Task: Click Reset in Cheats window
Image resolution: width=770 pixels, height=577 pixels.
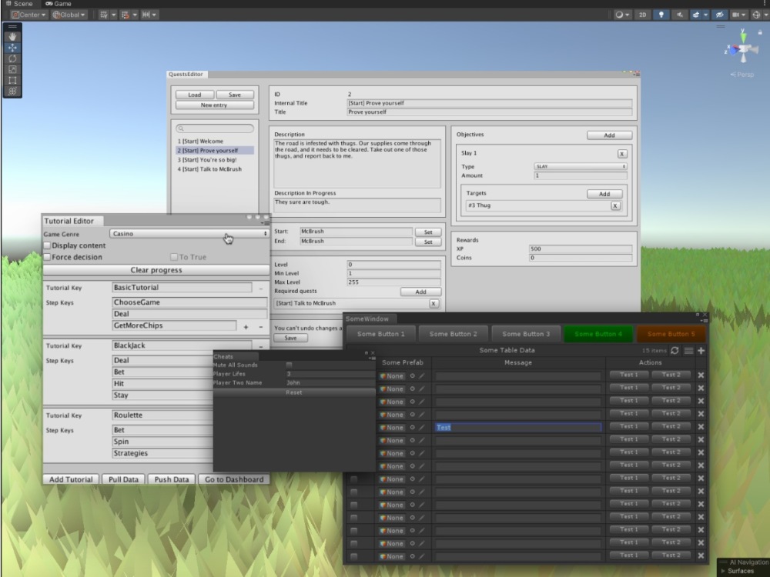Action: tap(294, 392)
